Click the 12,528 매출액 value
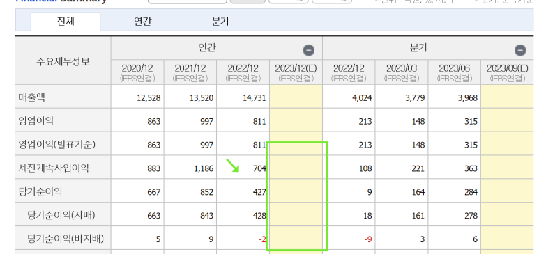Image resolution: width=539 pixels, height=254 pixels. [x=149, y=98]
